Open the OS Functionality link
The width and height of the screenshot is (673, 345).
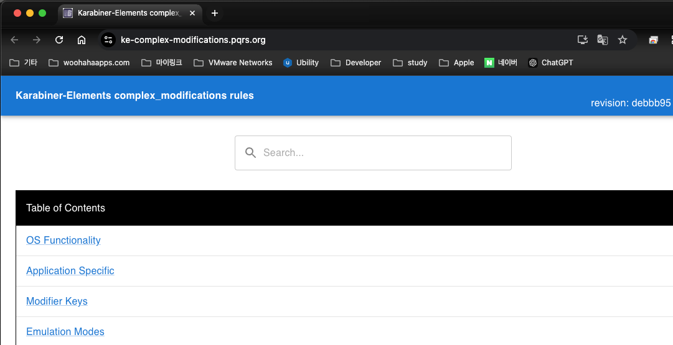[63, 240]
